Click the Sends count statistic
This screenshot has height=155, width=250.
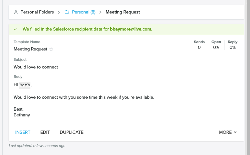pyautogui.click(x=199, y=47)
